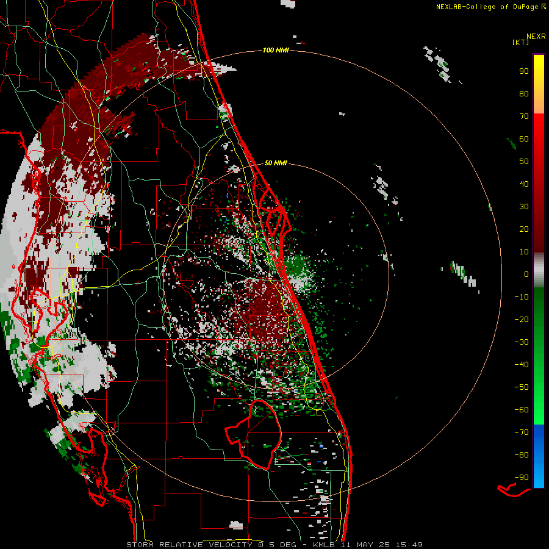This screenshot has width=549, height=549.
Task: Click the -80 knot scale label
Action: (522, 455)
